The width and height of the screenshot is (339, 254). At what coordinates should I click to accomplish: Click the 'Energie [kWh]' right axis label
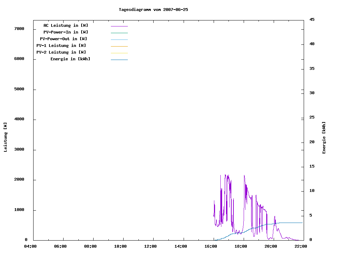(324, 138)
